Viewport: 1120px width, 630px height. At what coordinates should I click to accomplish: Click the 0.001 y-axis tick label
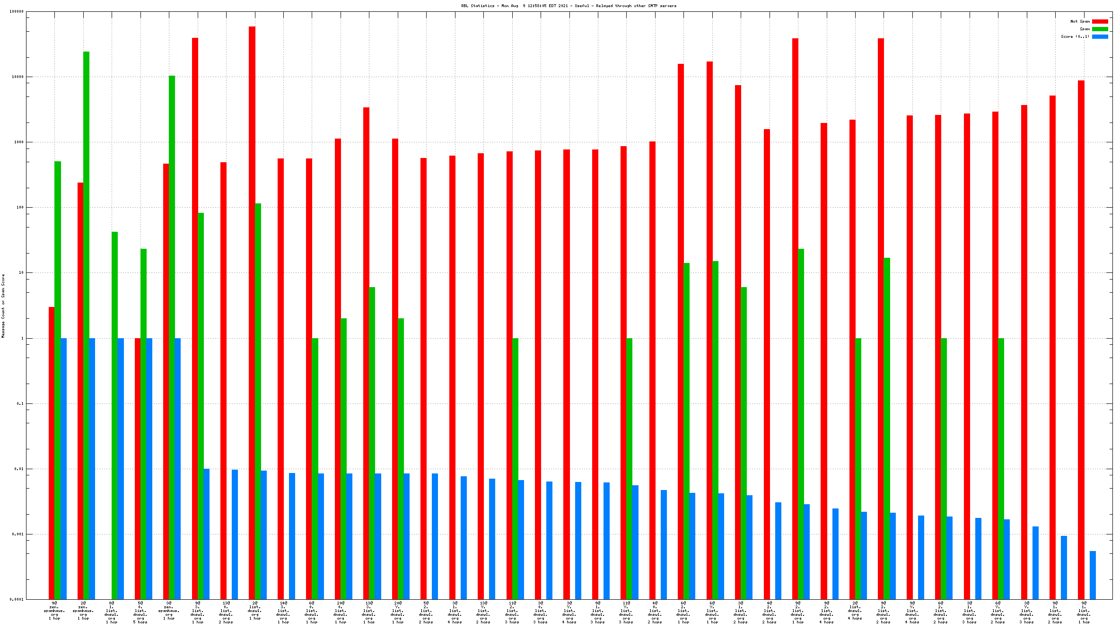(x=17, y=534)
